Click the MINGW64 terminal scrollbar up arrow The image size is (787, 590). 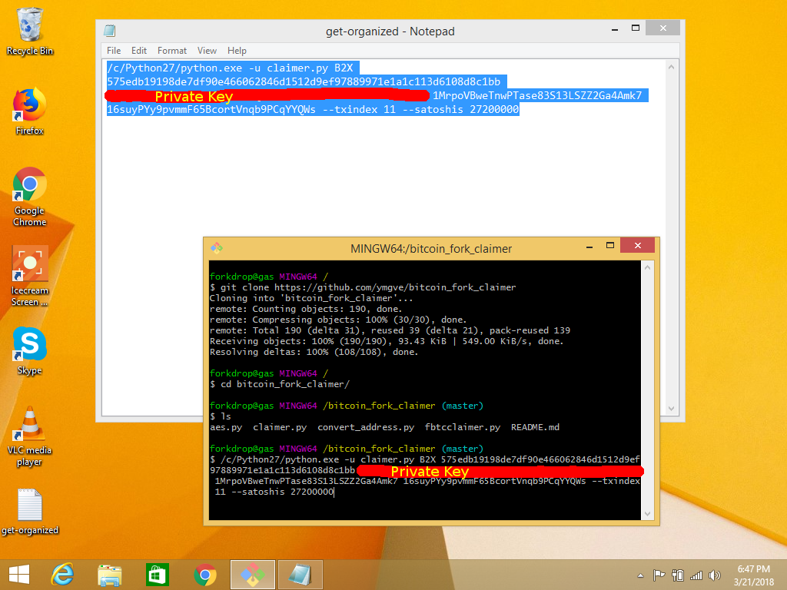click(647, 268)
